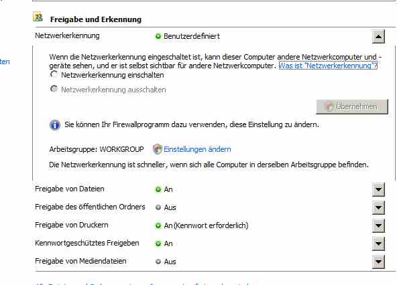Open the Was ist Netzwerkerkennung help link
The height and width of the screenshot is (285, 397).
point(328,66)
